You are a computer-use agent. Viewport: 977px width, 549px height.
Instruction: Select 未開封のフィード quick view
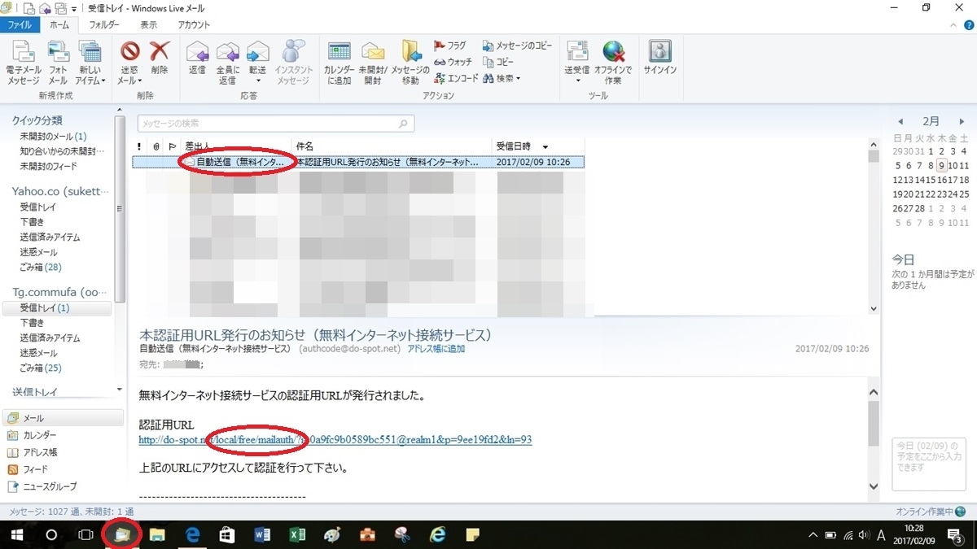pos(49,166)
